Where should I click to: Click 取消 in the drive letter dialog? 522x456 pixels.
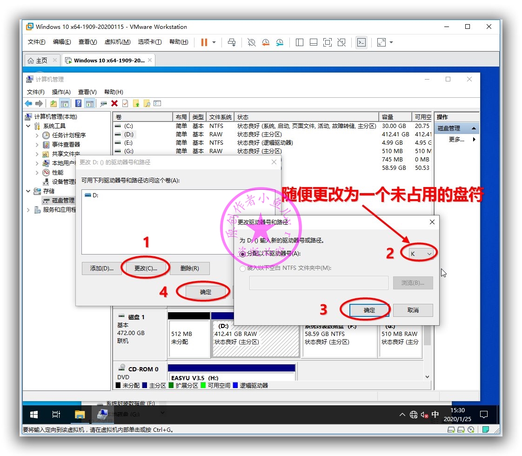pyautogui.click(x=413, y=310)
